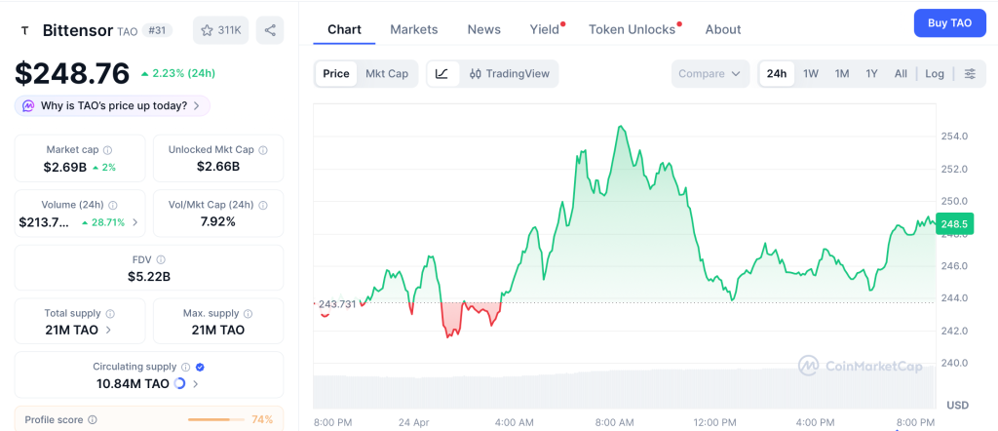Click the star watchlist 311K button
The height and width of the screenshot is (431, 998).
[x=220, y=30]
